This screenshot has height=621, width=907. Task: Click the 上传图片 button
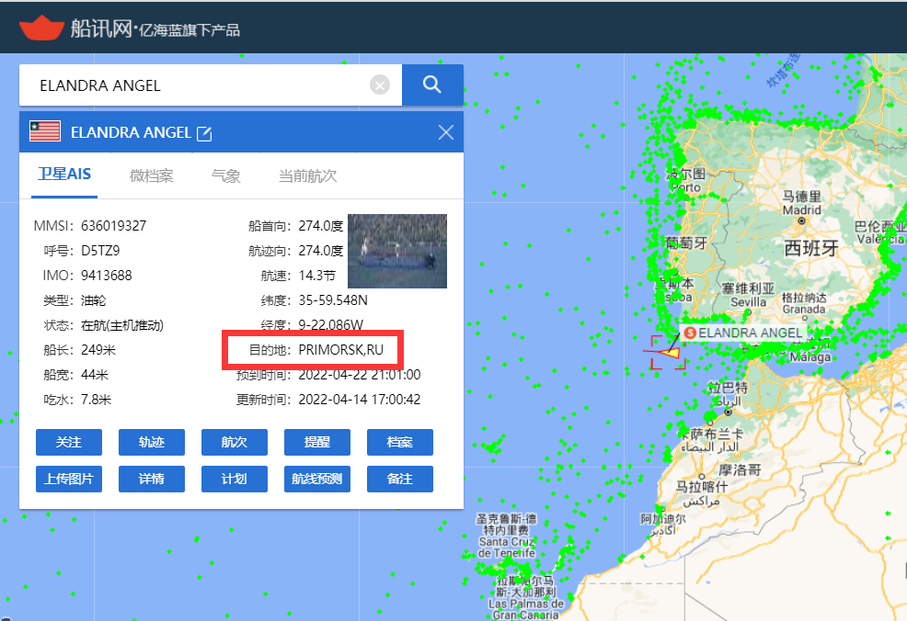tap(69, 479)
